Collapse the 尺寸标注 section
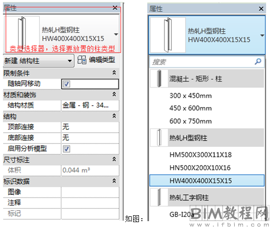Viewport: 272px width, 229px height. point(114,159)
